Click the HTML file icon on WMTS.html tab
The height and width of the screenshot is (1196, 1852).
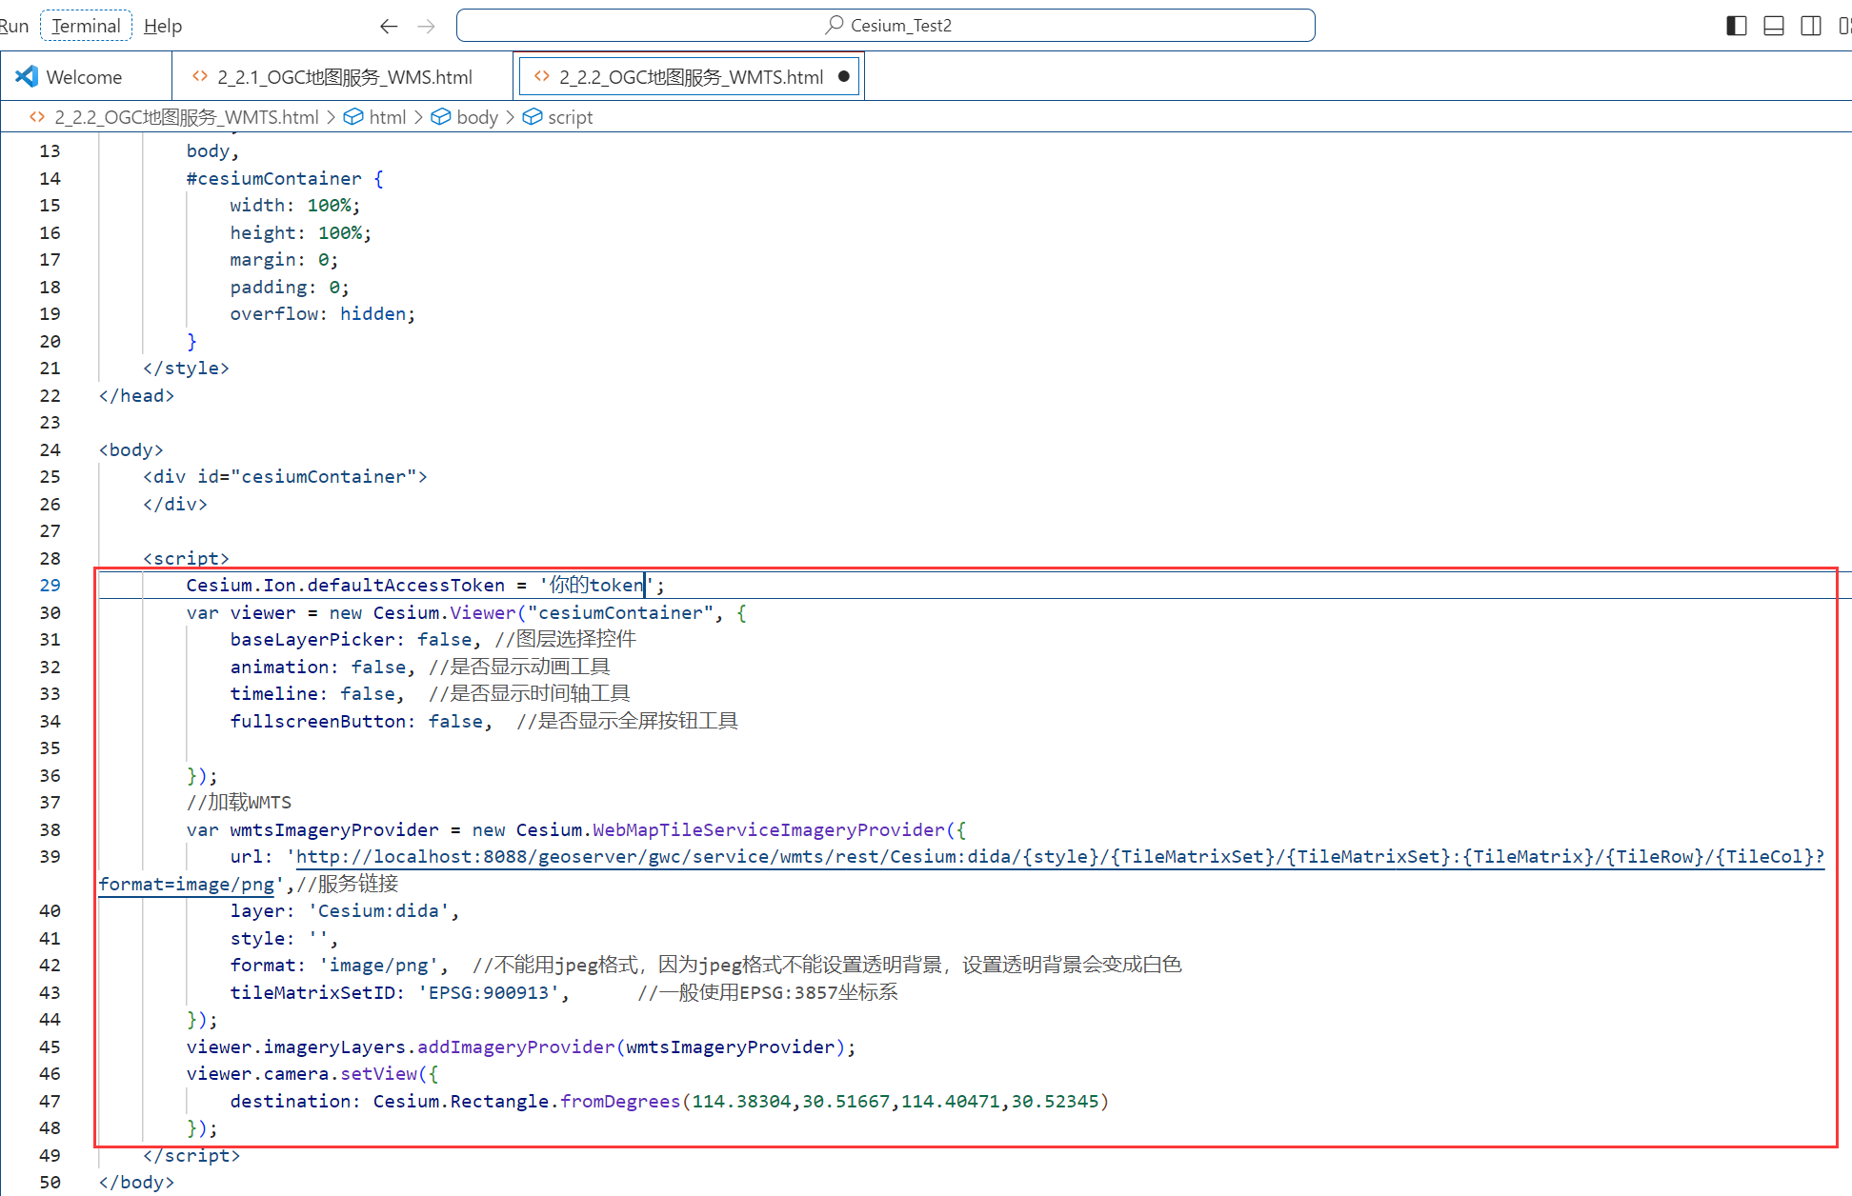point(542,76)
